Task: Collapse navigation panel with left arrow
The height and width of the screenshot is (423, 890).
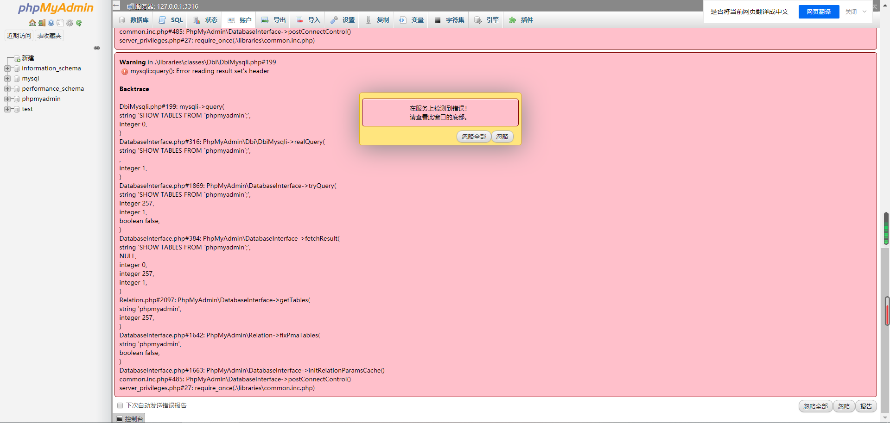Action: [116, 6]
